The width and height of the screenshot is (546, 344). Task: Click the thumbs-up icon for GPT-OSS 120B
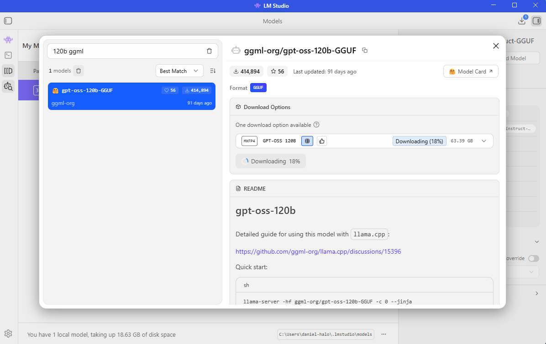pyautogui.click(x=321, y=141)
